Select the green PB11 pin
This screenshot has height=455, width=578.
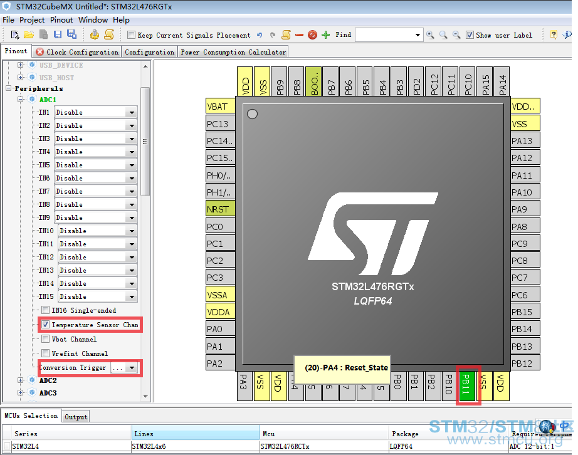pos(468,385)
